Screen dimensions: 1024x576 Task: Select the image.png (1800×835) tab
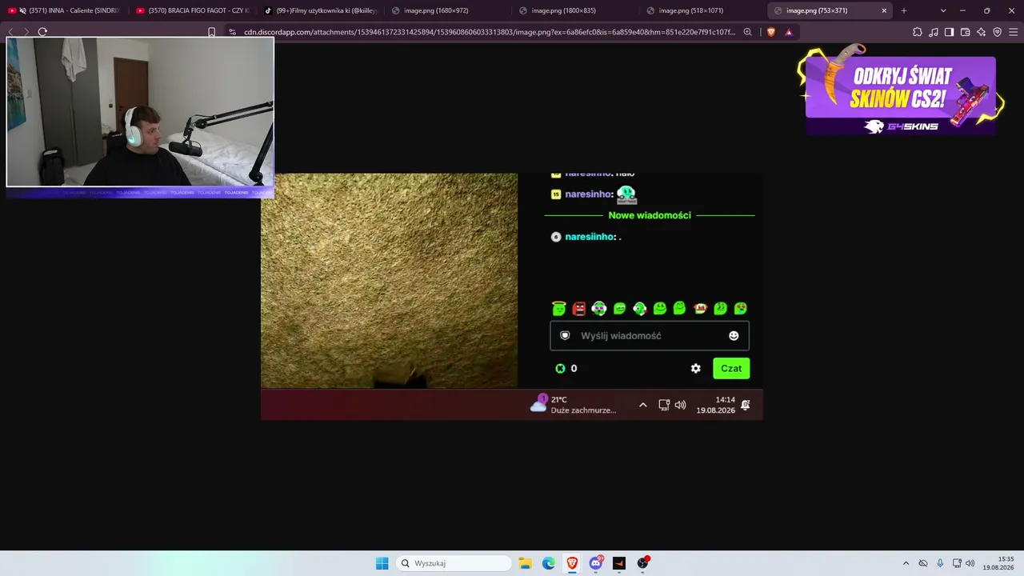click(575, 10)
